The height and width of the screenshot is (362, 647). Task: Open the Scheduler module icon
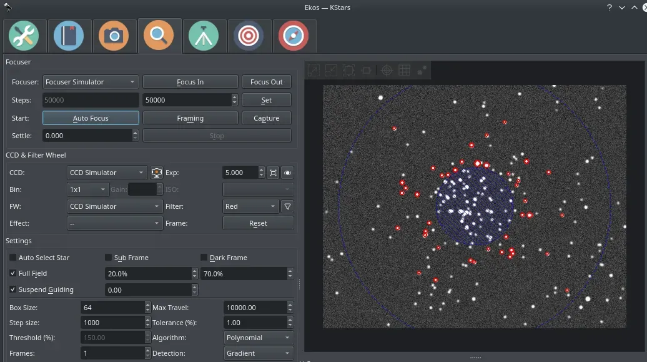point(69,36)
